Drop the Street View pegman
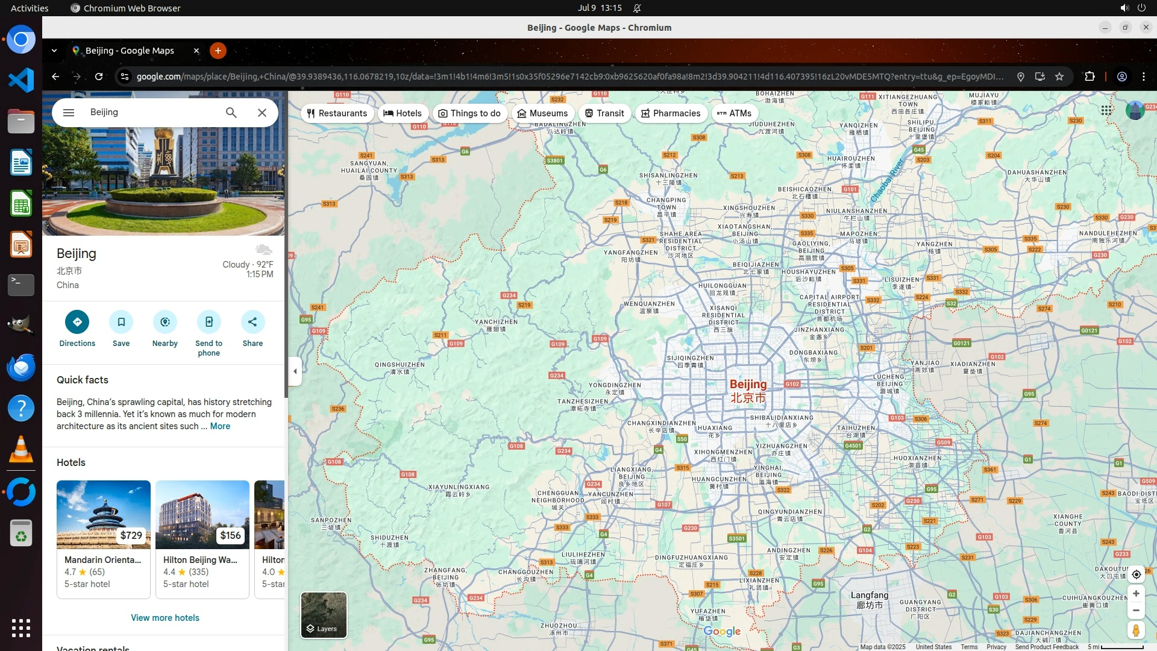This screenshot has width=1157, height=651. click(x=1136, y=630)
